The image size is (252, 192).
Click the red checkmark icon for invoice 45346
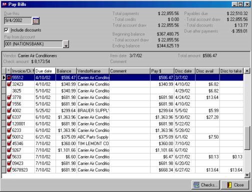(x=9, y=143)
